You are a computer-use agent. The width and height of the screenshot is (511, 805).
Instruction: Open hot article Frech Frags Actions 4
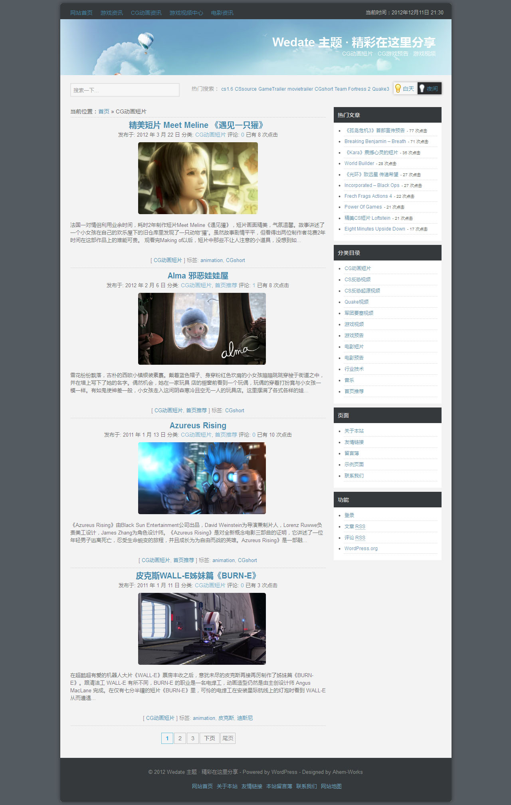pos(368,196)
